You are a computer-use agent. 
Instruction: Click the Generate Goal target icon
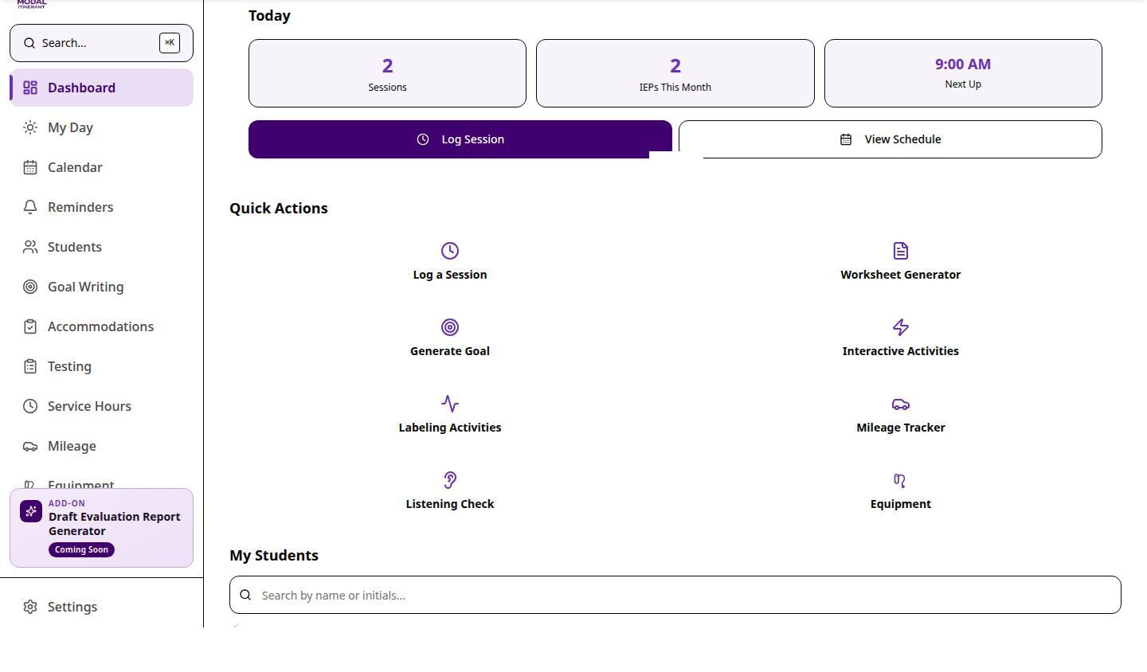tap(450, 327)
